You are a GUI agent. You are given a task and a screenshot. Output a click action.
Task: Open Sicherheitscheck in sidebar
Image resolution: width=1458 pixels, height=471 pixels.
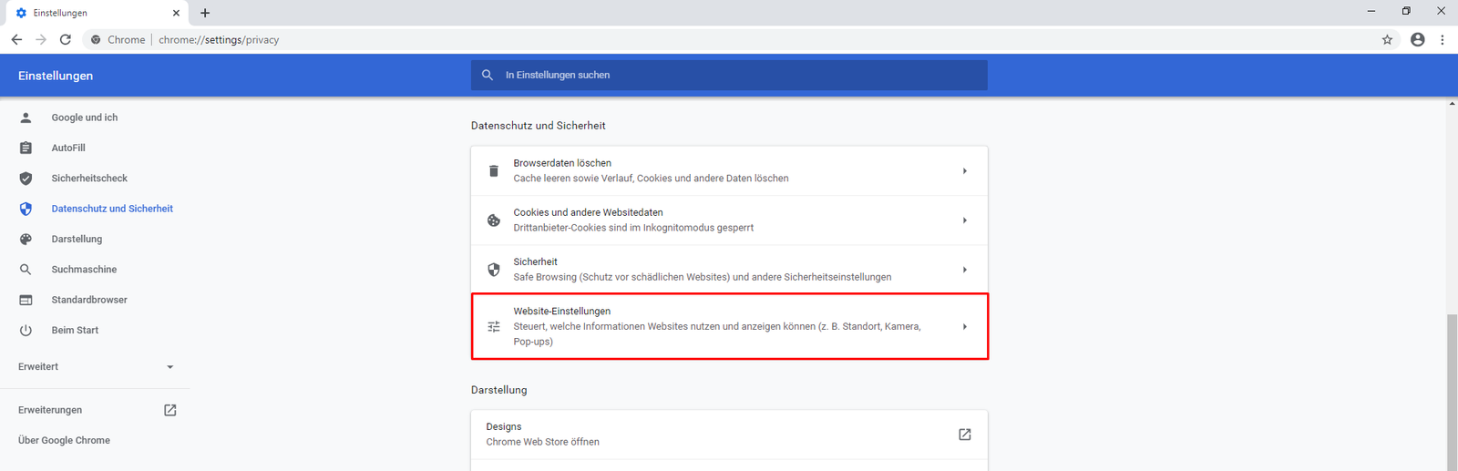click(89, 179)
